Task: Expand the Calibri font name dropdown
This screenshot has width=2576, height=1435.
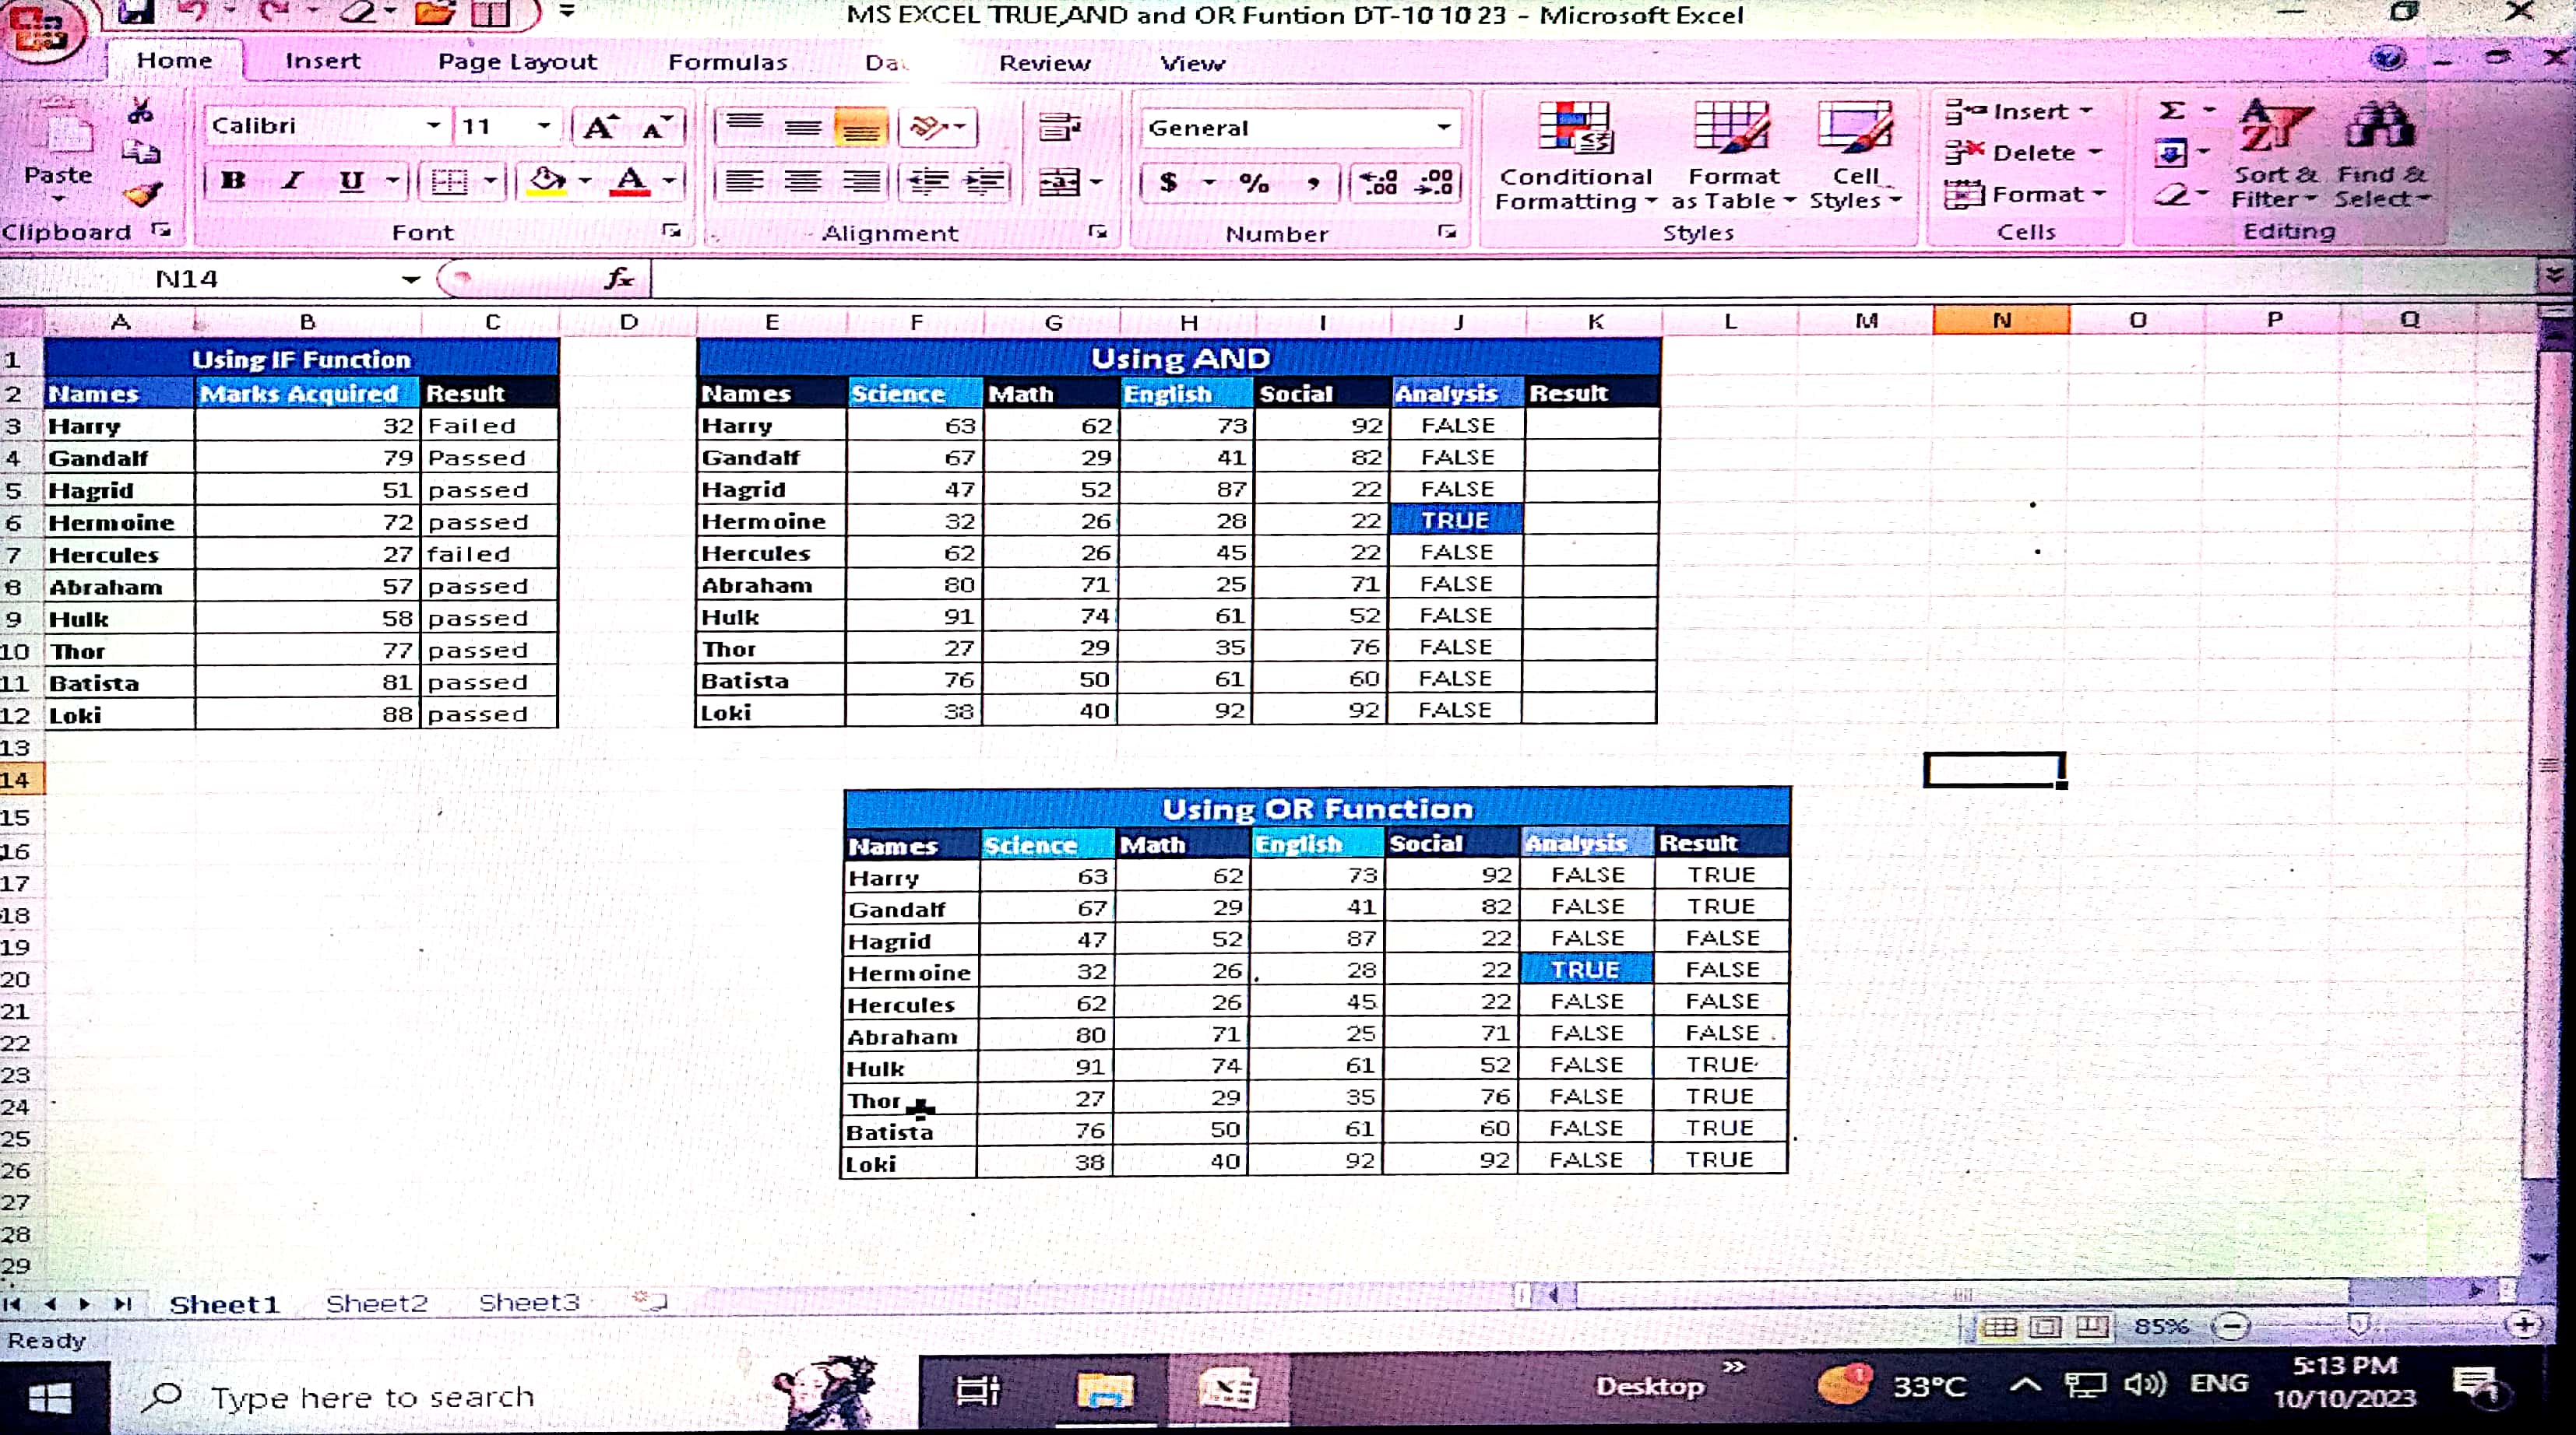Action: 433,126
